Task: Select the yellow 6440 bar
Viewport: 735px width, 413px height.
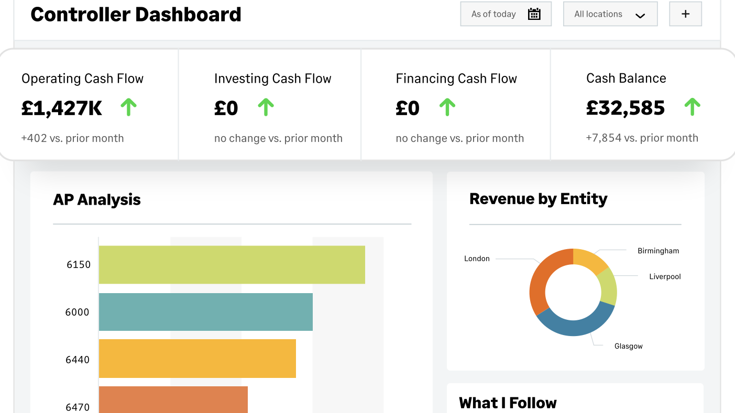Action: click(x=197, y=359)
